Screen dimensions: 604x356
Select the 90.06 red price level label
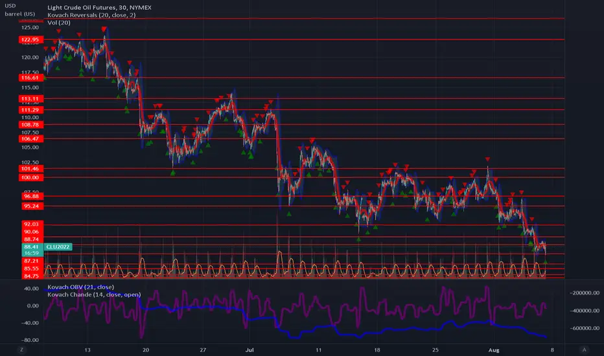click(x=31, y=232)
